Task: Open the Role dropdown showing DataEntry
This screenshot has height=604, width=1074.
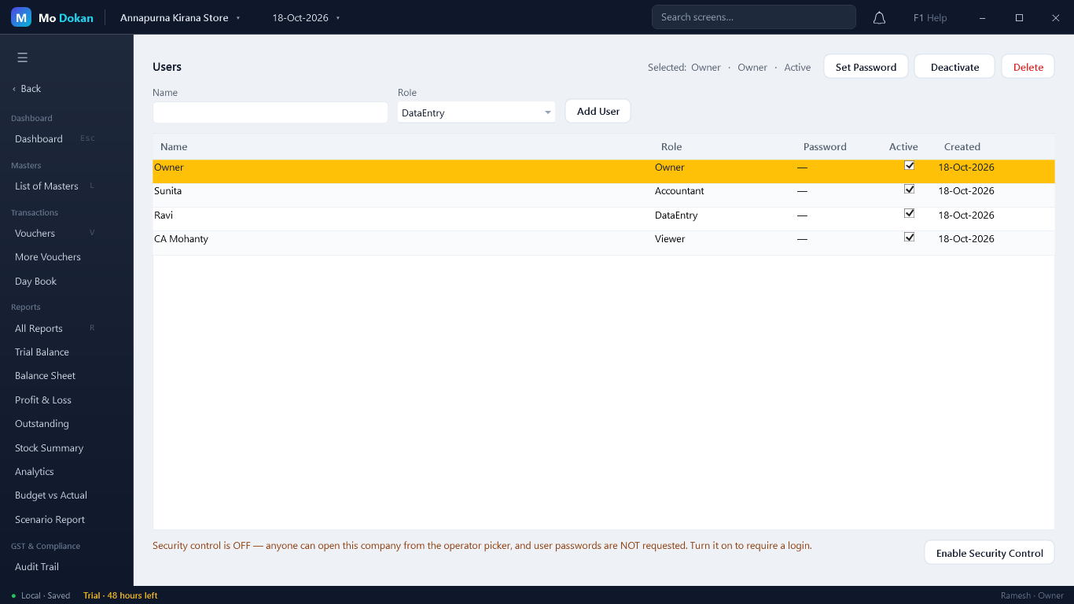Action: pos(476,112)
